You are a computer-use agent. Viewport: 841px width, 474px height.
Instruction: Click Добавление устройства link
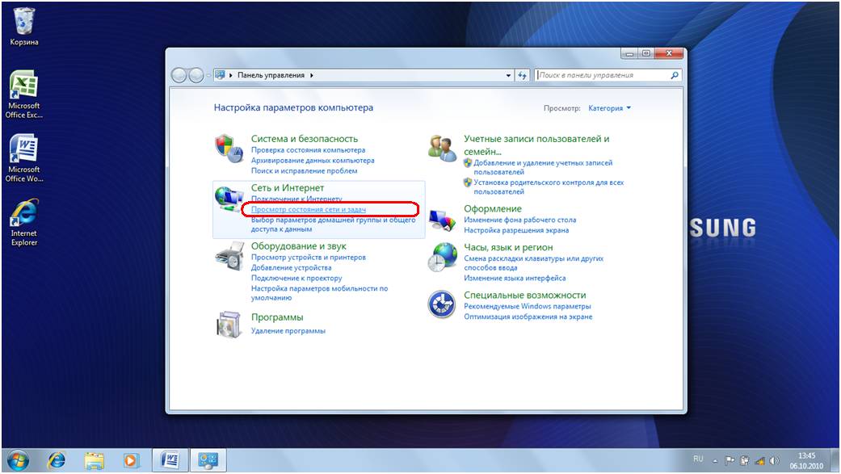pyautogui.click(x=291, y=267)
